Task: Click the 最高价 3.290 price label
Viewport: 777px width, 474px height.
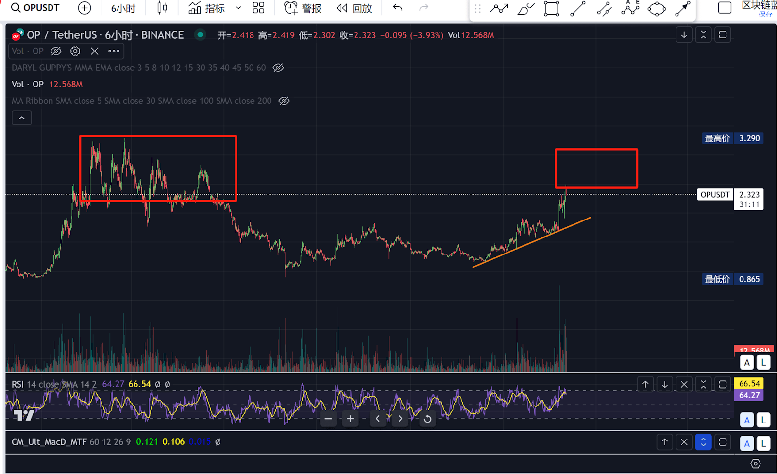Action: click(732, 138)
